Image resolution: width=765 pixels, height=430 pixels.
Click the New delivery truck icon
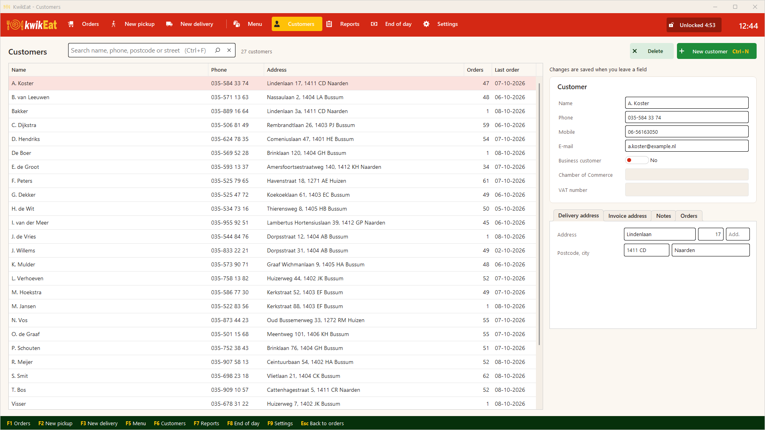click(169, 24)
